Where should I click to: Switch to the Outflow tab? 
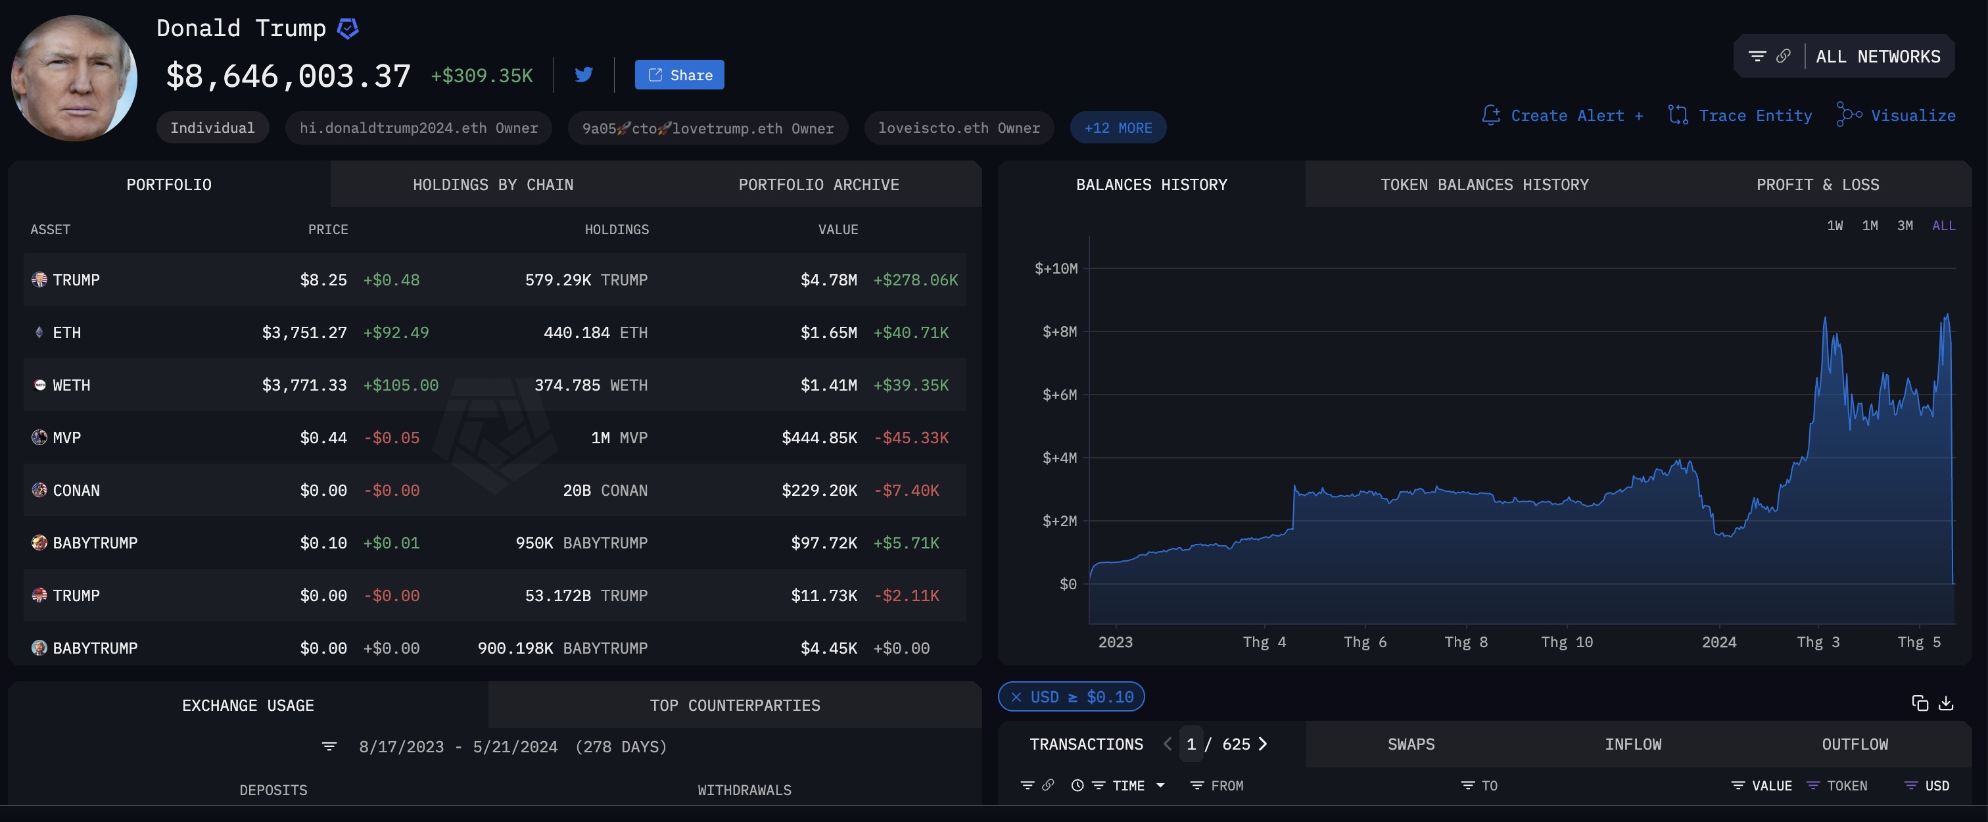click(x=1855, y=743)
